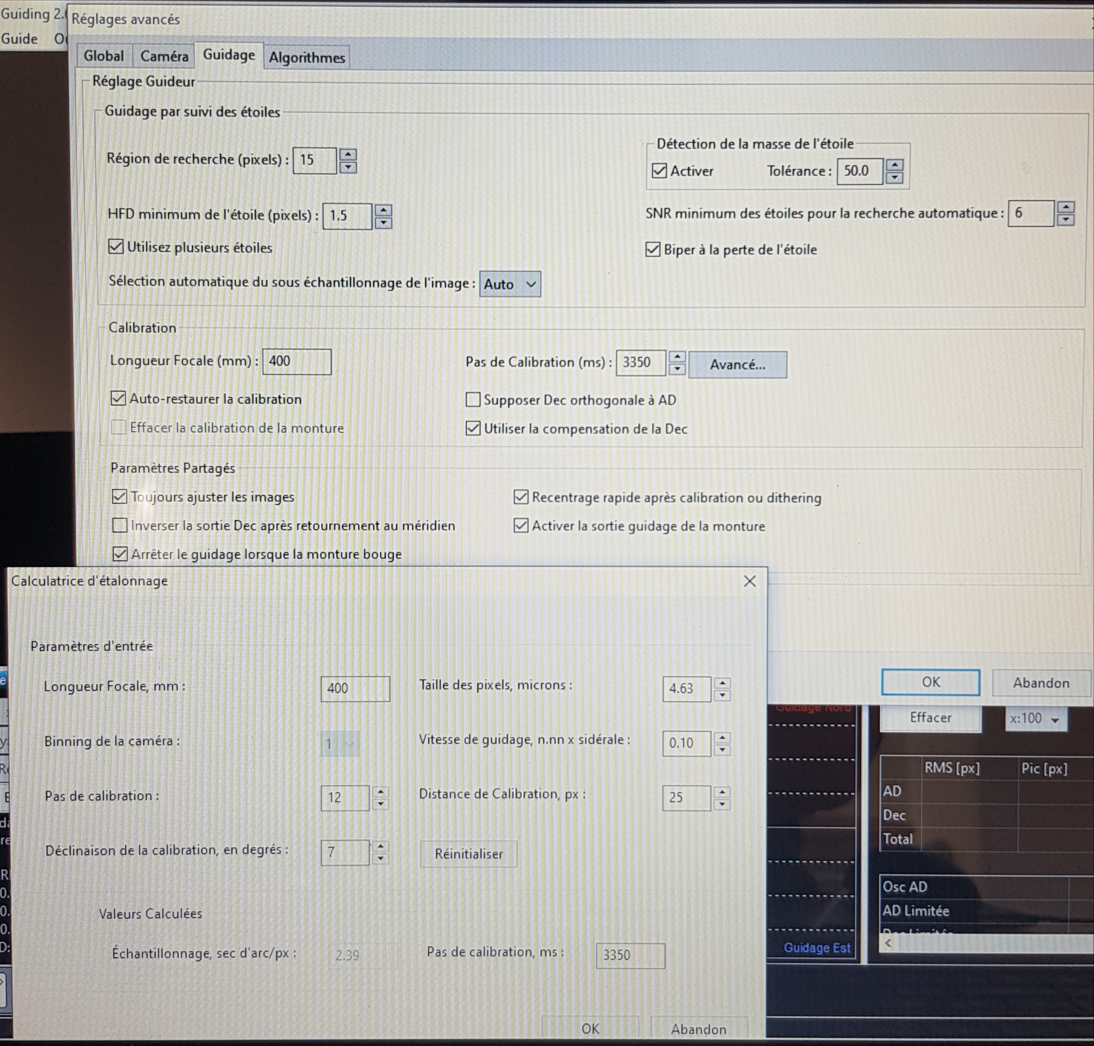Image resolution: width=1094 pixels, height=1046 pixels.
Task: Decrease SNR minimum spinner value
Action: pyautogui.click(x=1066, y=220)
